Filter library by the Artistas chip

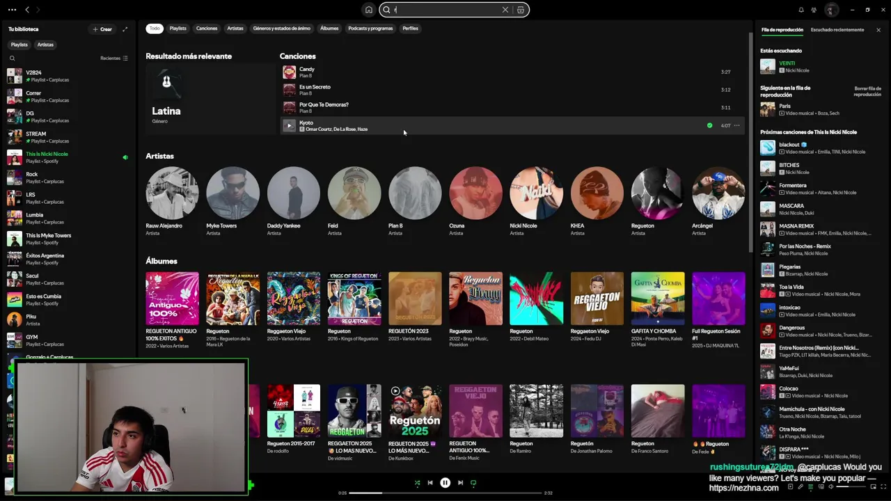[x=45, y=45]
